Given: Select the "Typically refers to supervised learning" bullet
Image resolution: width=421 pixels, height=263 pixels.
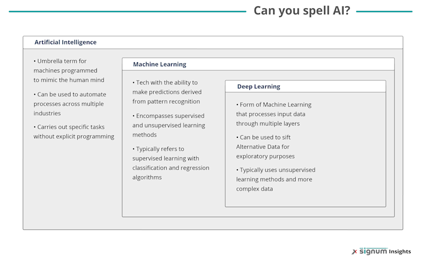Looking at the screenshot, I should (171, 163).
